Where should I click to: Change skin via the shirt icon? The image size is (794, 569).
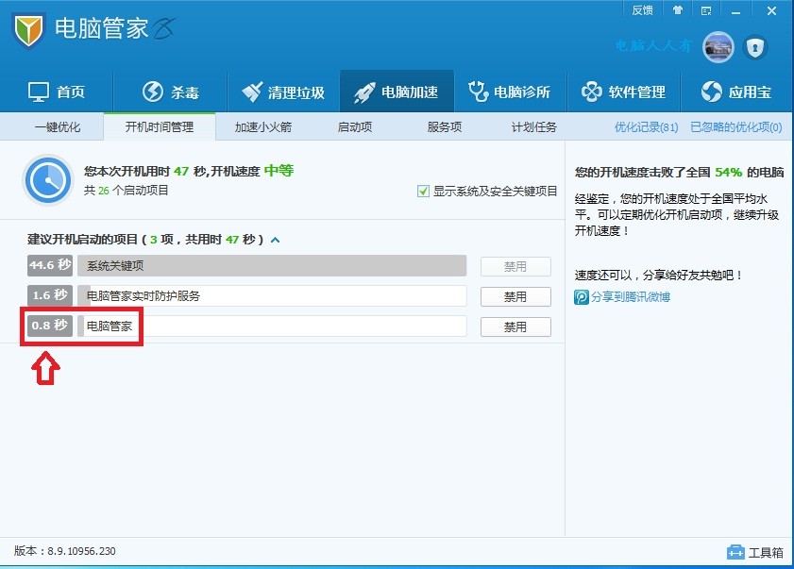tap(676, 10)
